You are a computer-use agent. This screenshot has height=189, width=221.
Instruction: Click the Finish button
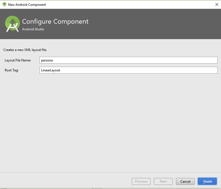click(207, 181)
